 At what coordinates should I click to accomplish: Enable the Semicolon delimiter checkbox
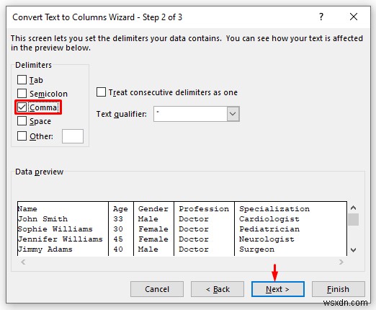[x=22, y=93]
